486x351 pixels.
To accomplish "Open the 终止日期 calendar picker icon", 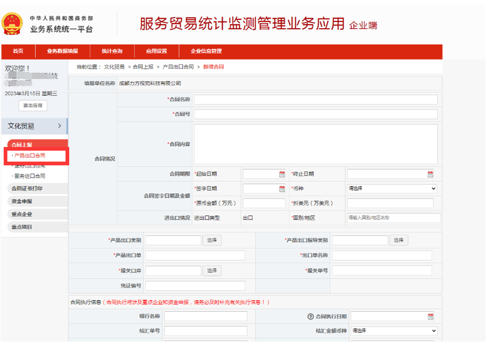I will click(x=430, y=174).
